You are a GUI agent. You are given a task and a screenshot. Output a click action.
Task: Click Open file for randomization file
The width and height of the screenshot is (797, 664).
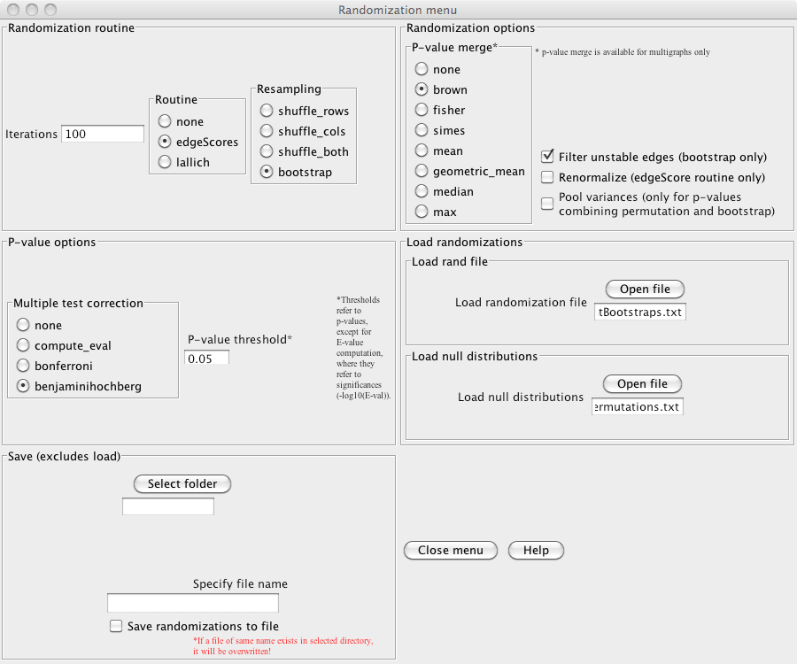point(645,290)
